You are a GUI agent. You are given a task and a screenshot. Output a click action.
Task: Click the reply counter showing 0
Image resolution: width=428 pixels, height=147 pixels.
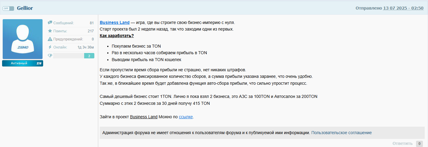(x=419, y=144)
